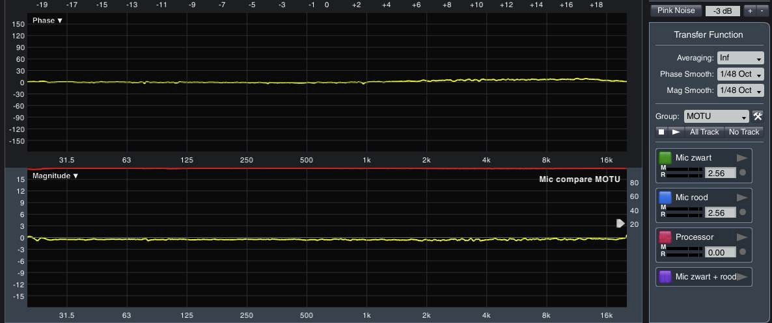Image resolution: width=772 pixels, height=323 pixels.
Task: Open the Averaging dropdown
Action: click(741, 58)
